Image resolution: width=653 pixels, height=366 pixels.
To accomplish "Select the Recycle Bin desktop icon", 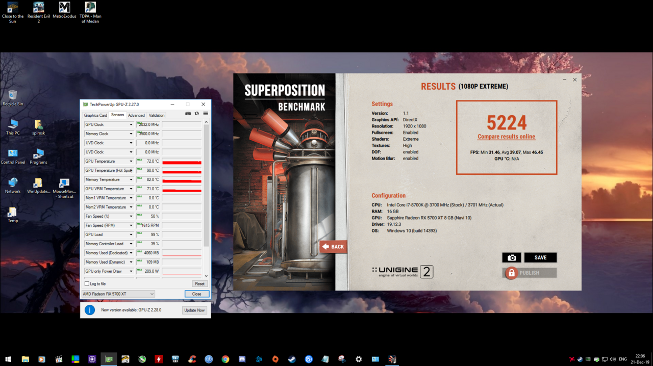I will pyautogui.click(x=13, y=97).
